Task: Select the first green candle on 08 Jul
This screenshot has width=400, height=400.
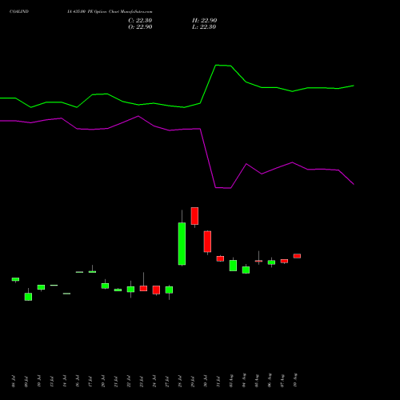Action: 15,279
